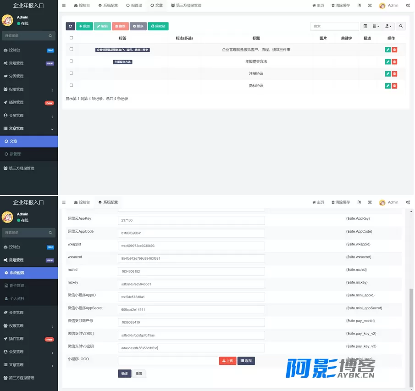The height and width of the screenshot is (391, 415).
Task: Click the hamburger menu icon in the top header
Action: 64,6
